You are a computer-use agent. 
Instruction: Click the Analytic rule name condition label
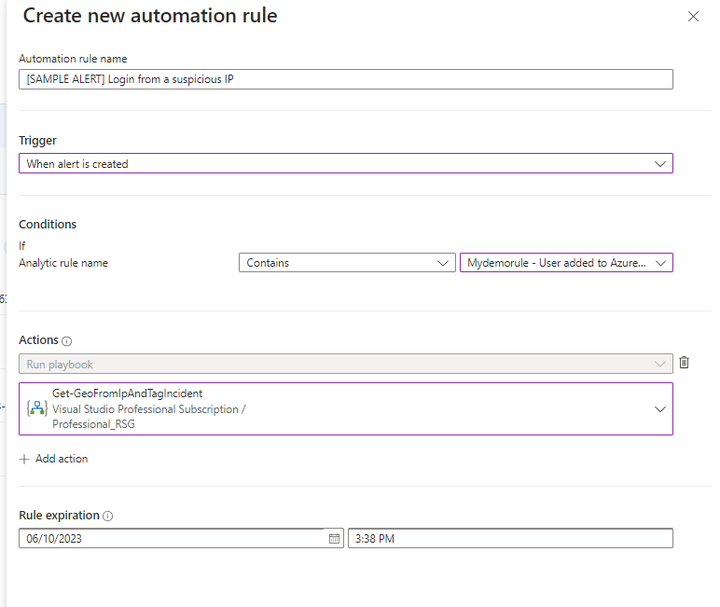63,263
